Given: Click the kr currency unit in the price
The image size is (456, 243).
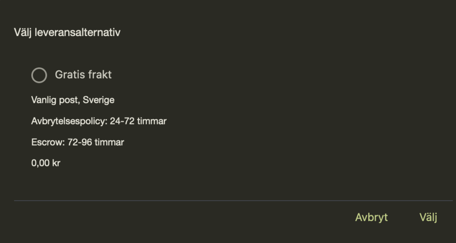Looking at the screenshot, I should coord(55,164).
